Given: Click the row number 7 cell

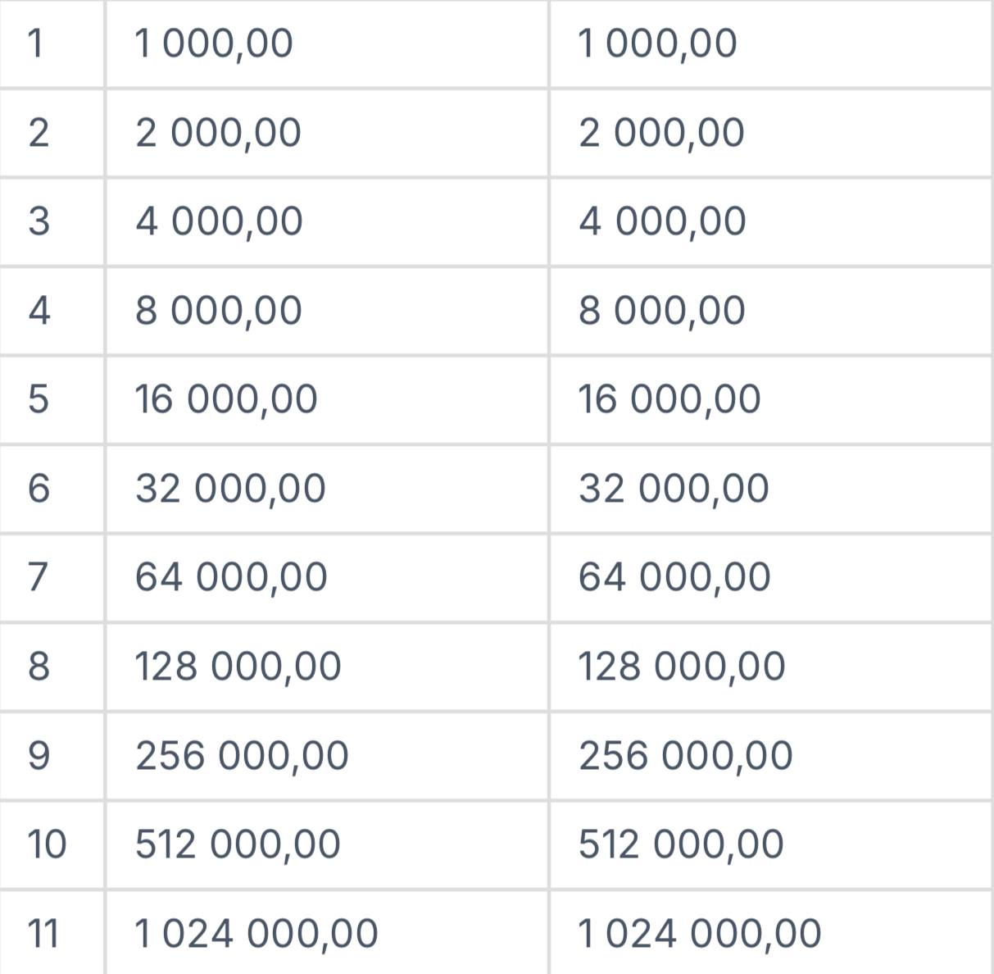Looking at the screenshot, I should click(39, 577).
